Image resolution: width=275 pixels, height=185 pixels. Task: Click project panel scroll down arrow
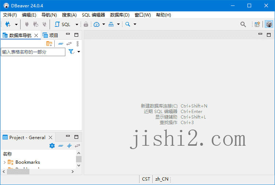[x=79, y=165]
